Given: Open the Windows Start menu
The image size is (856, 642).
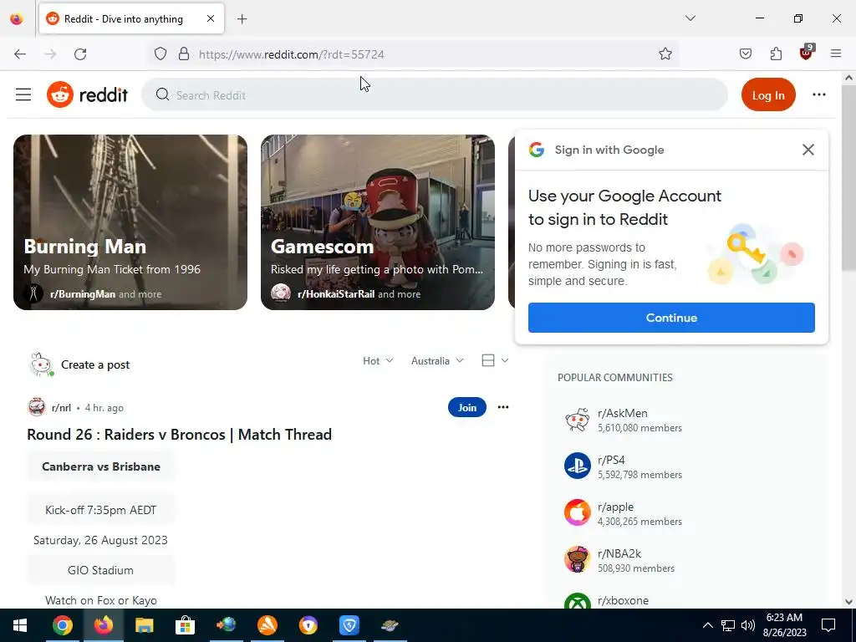Looking at the screenshot, I should (20, 625).
